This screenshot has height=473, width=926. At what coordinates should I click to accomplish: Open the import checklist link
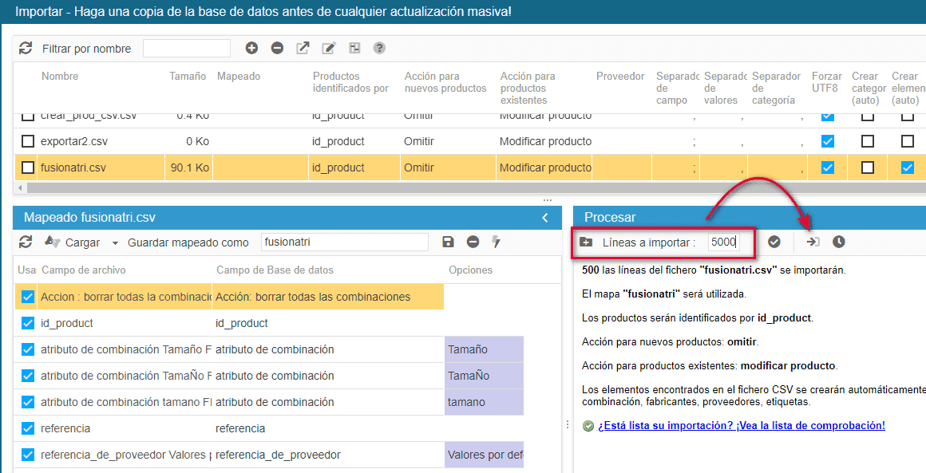coord(741,425)
